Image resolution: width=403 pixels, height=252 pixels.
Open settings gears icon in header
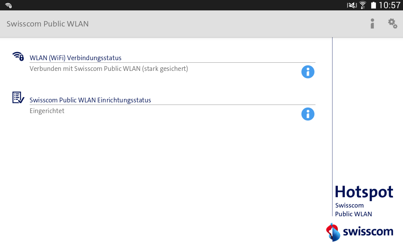(x=392, y=24)
